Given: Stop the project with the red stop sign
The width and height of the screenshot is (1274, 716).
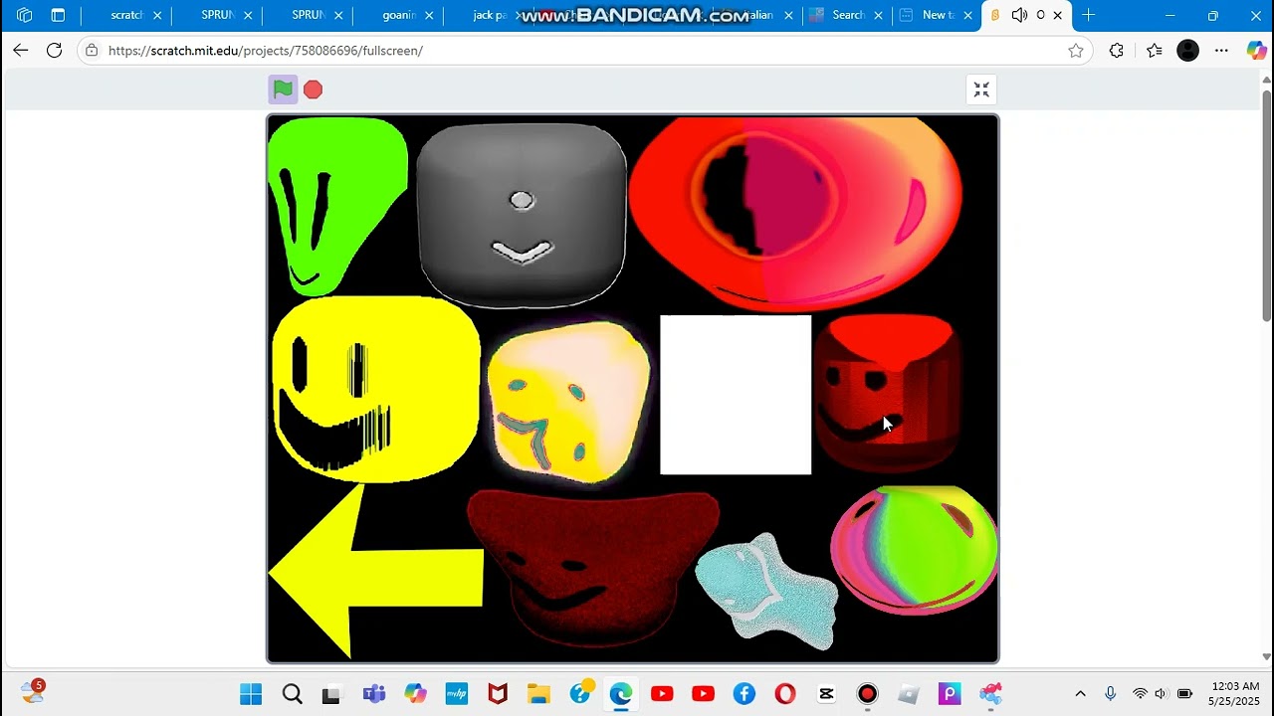Looking at the screenshot, I should coord(313,89).
